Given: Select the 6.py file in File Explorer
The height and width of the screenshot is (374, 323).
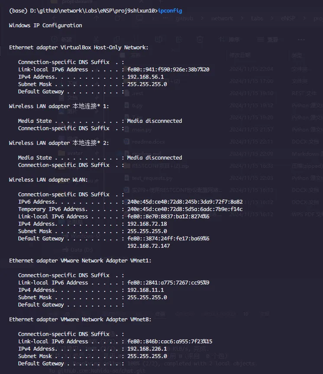Looking at the screenshot, I should pos(137,105).
